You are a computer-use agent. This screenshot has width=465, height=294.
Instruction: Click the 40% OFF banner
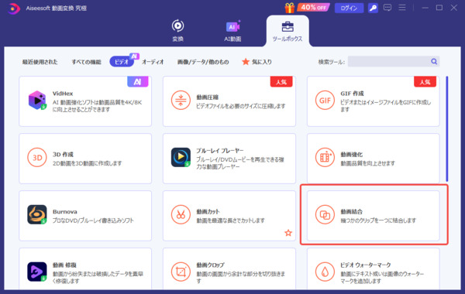(x=313, y=8)
